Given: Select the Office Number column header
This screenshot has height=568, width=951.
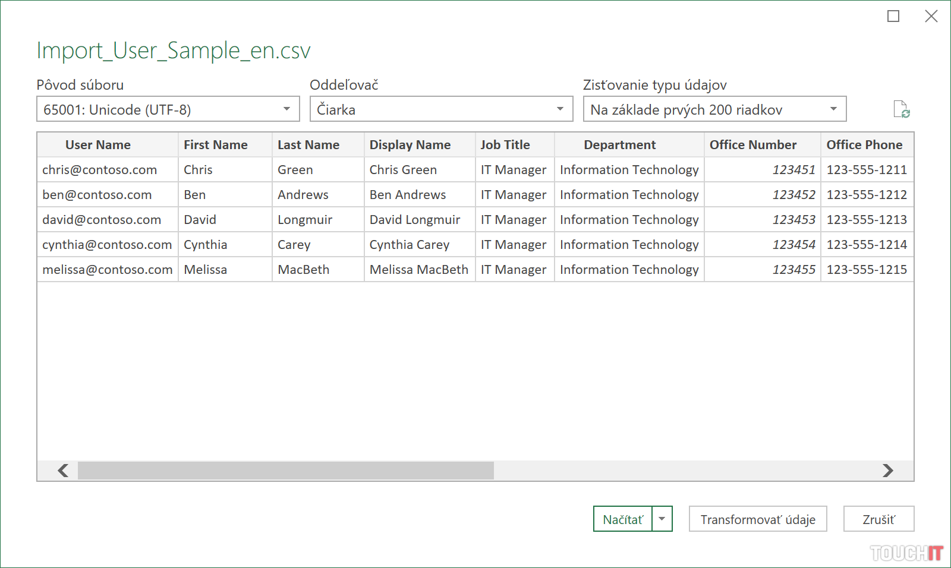Looking at the screenshot, I should [x=752, y=145].
